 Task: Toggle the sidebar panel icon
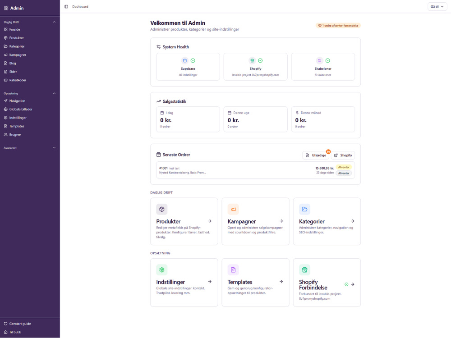coord(66,7)
